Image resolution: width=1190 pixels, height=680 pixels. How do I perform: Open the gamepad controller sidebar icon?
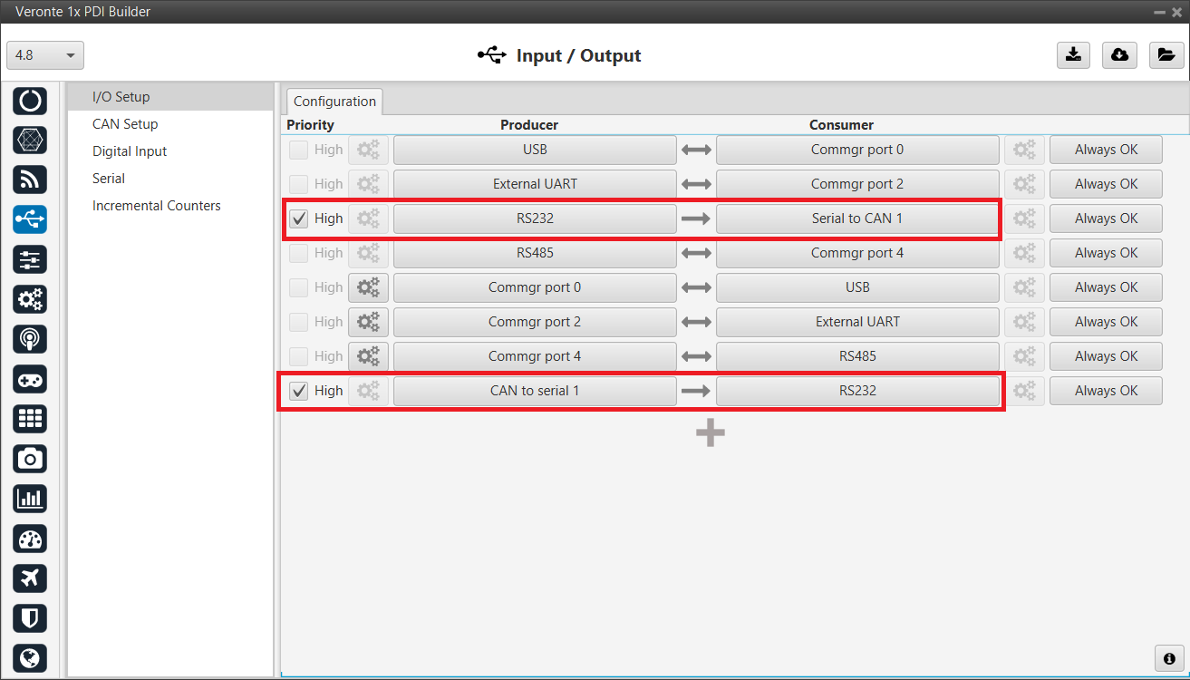(x=30, y=379)
